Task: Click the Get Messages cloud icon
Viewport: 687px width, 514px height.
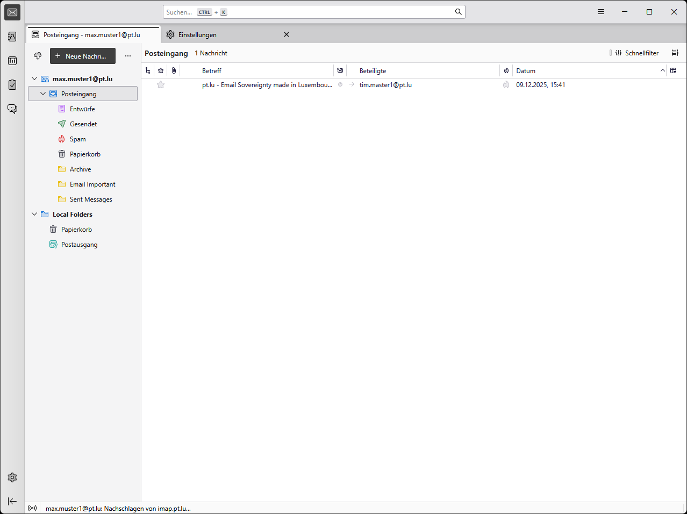Action: tap(38, 56)
